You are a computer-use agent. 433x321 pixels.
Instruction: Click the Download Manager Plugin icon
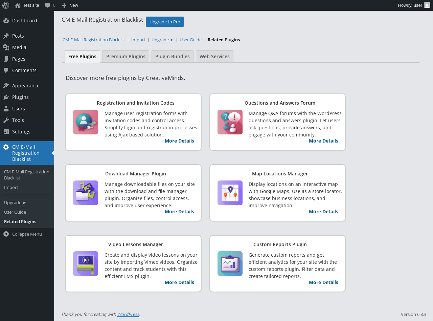pos(86,193)
